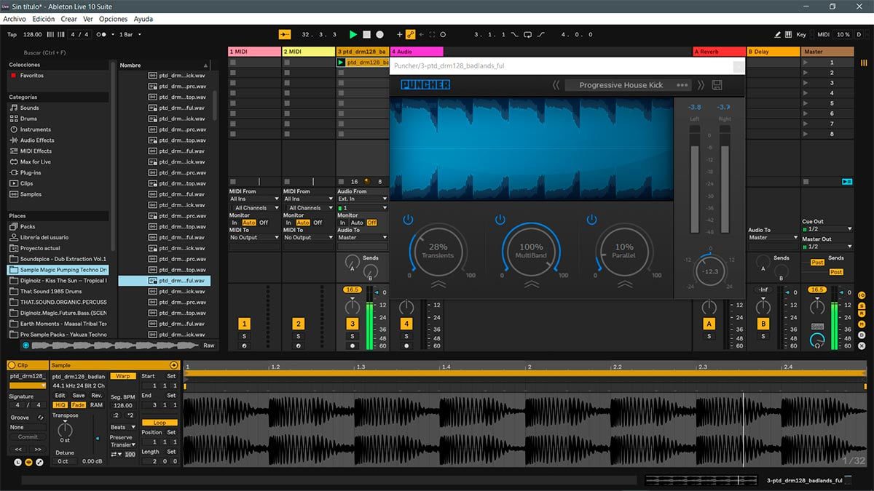Select Audio Effects category
The height and width of the screenshot is (491, 874).
coord(36,140)
